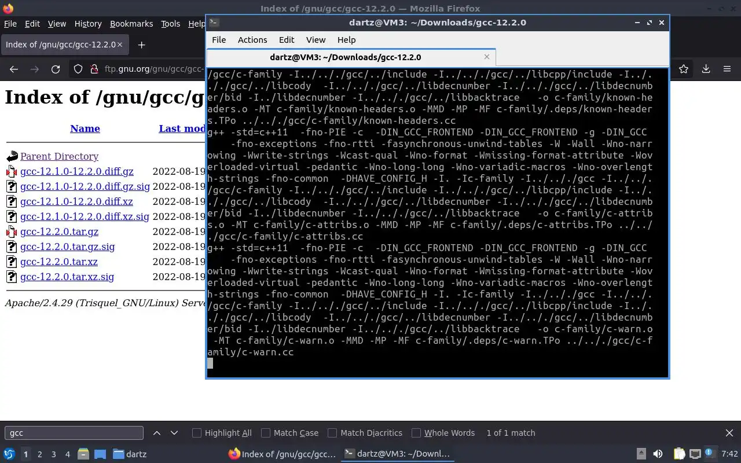This screenshot has height=463, width=741.
Task: Sort listing by Last modified header
Action: click(x=182, y=128)
